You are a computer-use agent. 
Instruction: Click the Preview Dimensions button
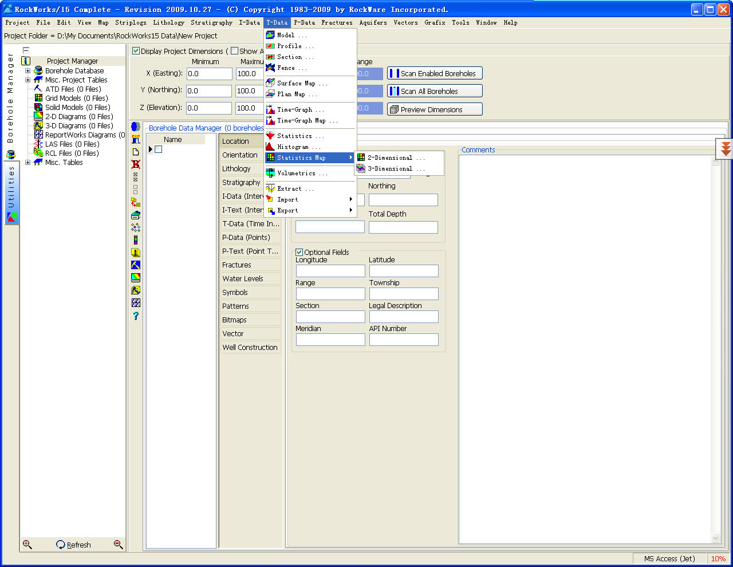tap(435, 109)
